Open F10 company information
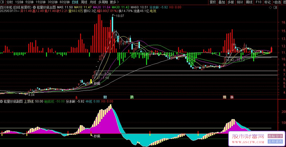The height and width of the screenshot is (147, 286). pos(258,2)
